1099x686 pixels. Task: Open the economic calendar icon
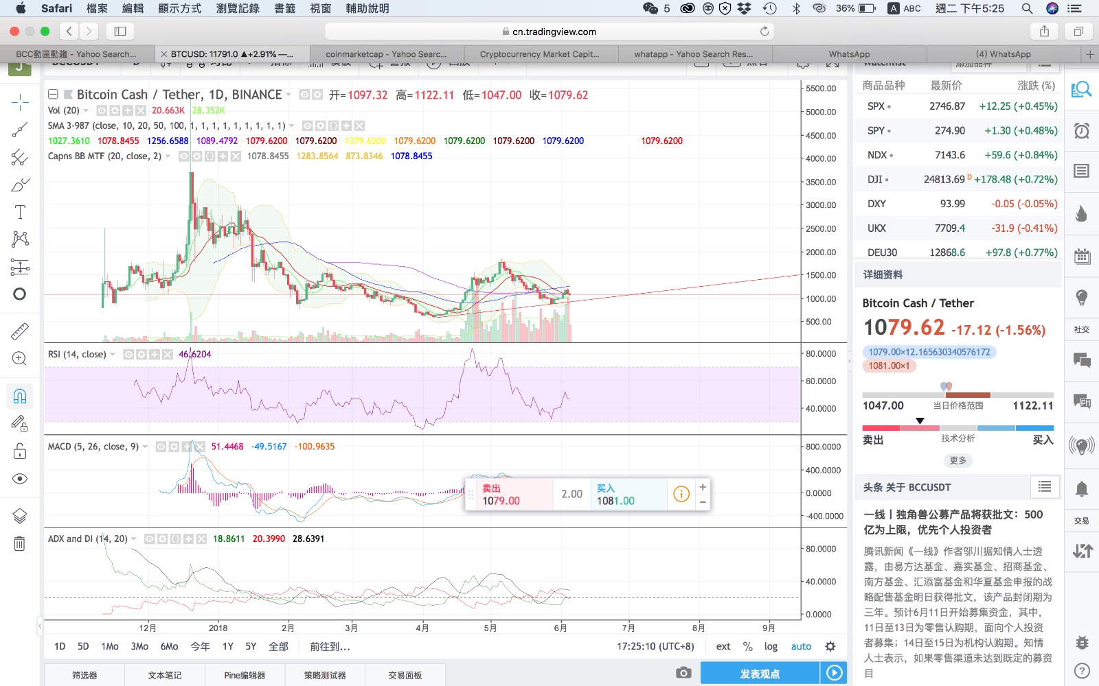click(1082, 257)
